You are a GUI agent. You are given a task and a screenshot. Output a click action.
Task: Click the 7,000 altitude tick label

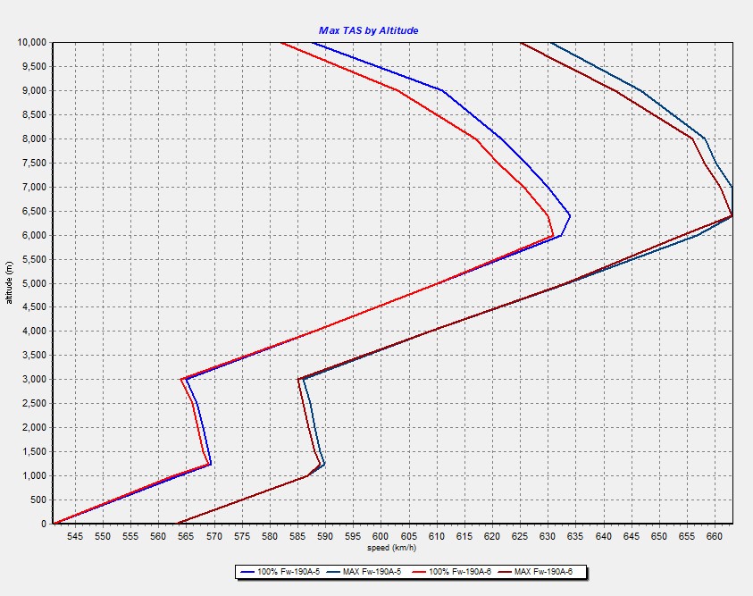[x=34, y=187]
